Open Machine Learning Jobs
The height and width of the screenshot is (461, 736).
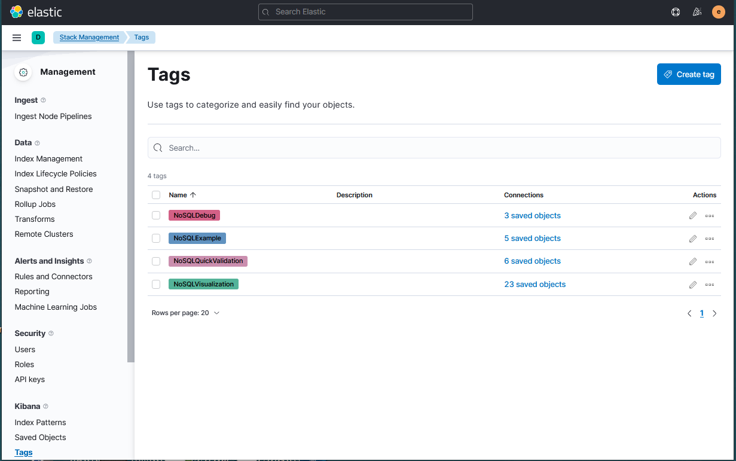tap(56, 307)
